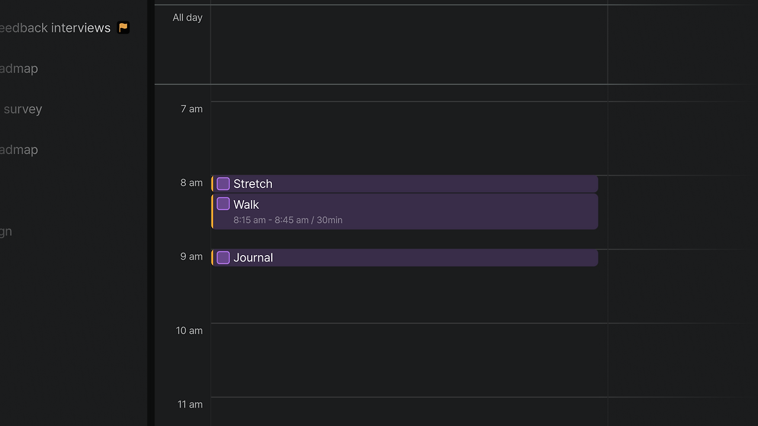Click the Walk event time range text
The height and width of the screenshot is (426, 758).
[288, 220]
